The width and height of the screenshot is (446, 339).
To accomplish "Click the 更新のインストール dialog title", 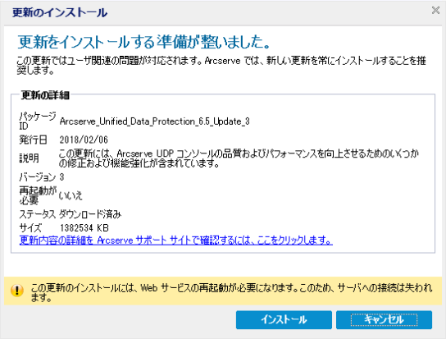I will pos(60,12).
